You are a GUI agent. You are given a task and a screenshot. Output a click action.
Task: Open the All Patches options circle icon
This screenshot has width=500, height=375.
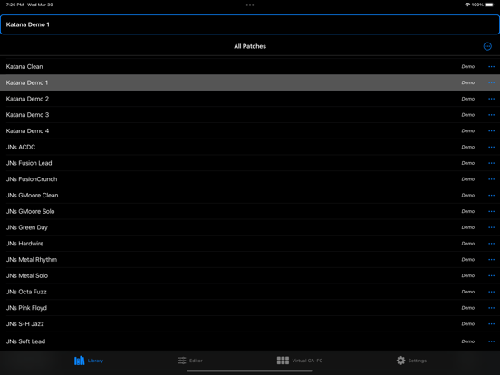487,46
